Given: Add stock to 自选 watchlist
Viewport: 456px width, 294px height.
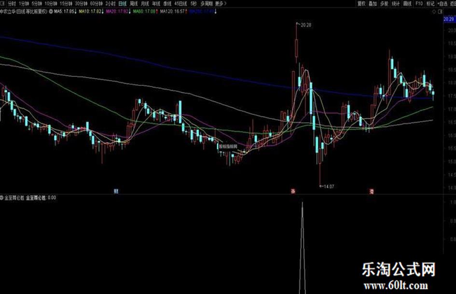Looking at the screenshot, I should click(x=442, y=3).
